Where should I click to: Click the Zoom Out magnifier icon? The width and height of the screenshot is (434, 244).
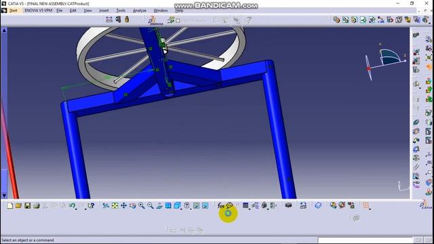(151, 205)
